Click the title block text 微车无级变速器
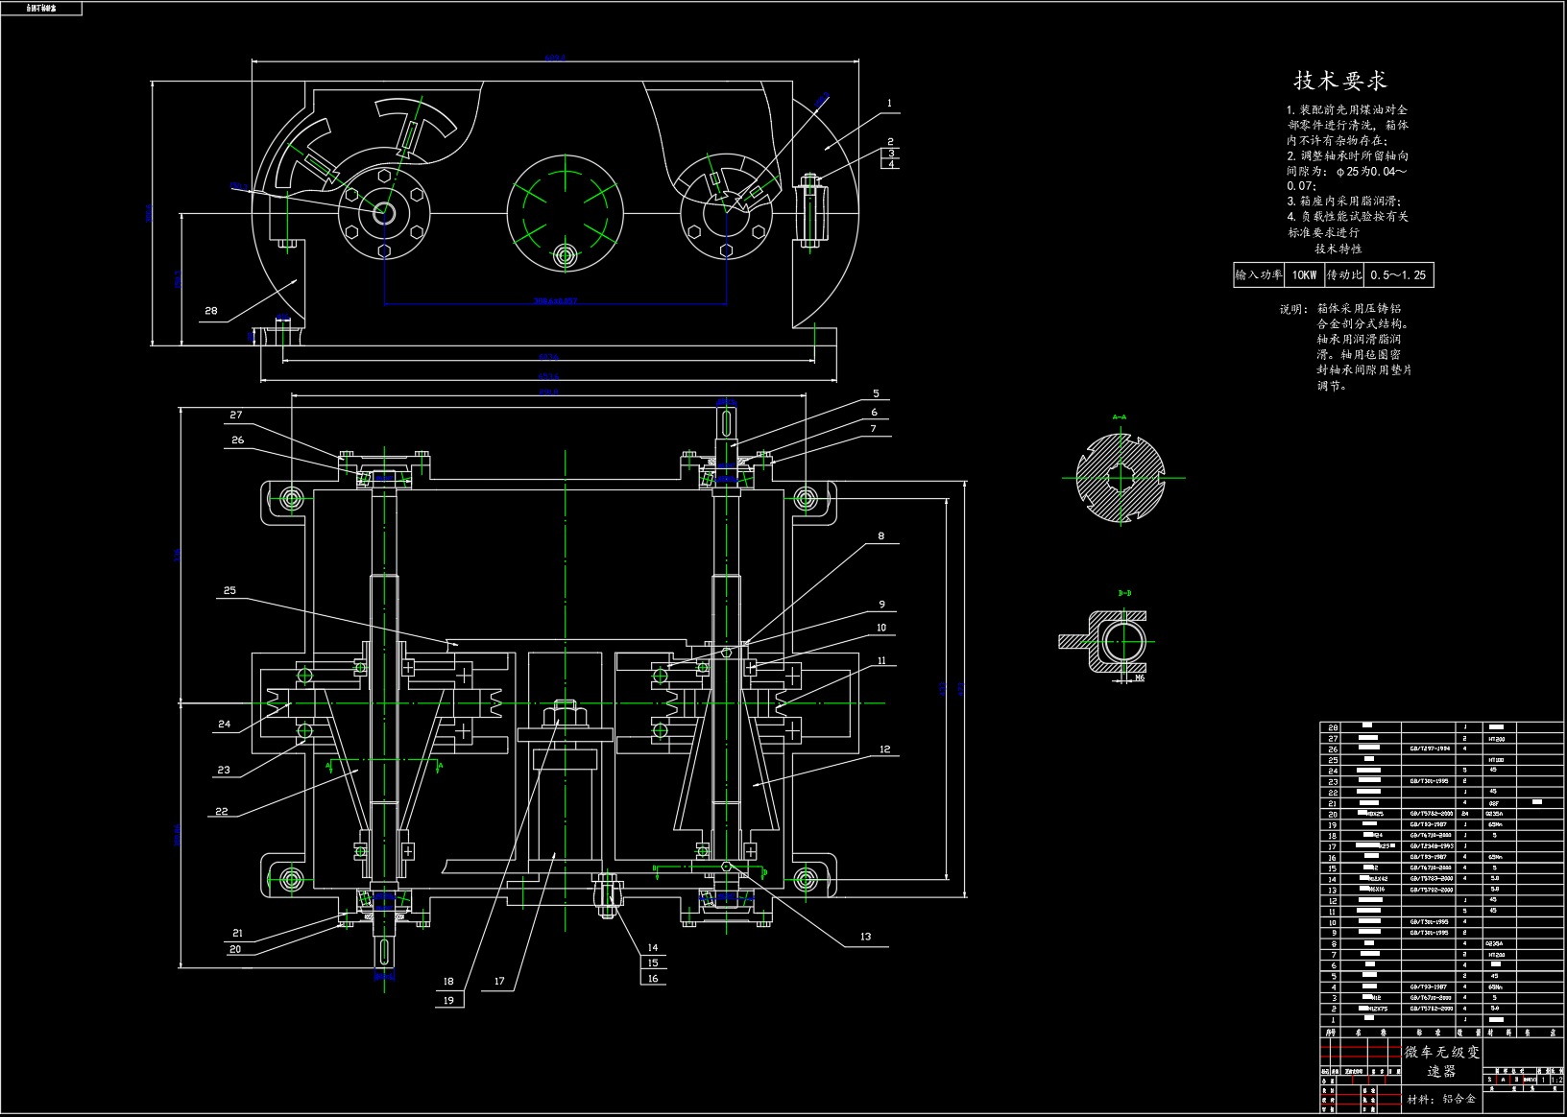1567x1117 pixels. tap(1441, 1061)
